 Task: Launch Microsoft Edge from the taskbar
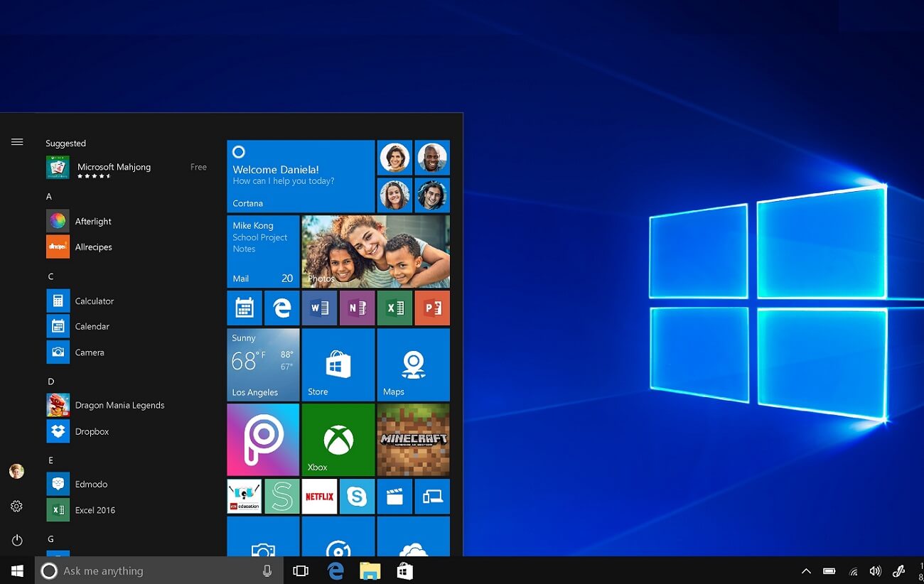335,571
